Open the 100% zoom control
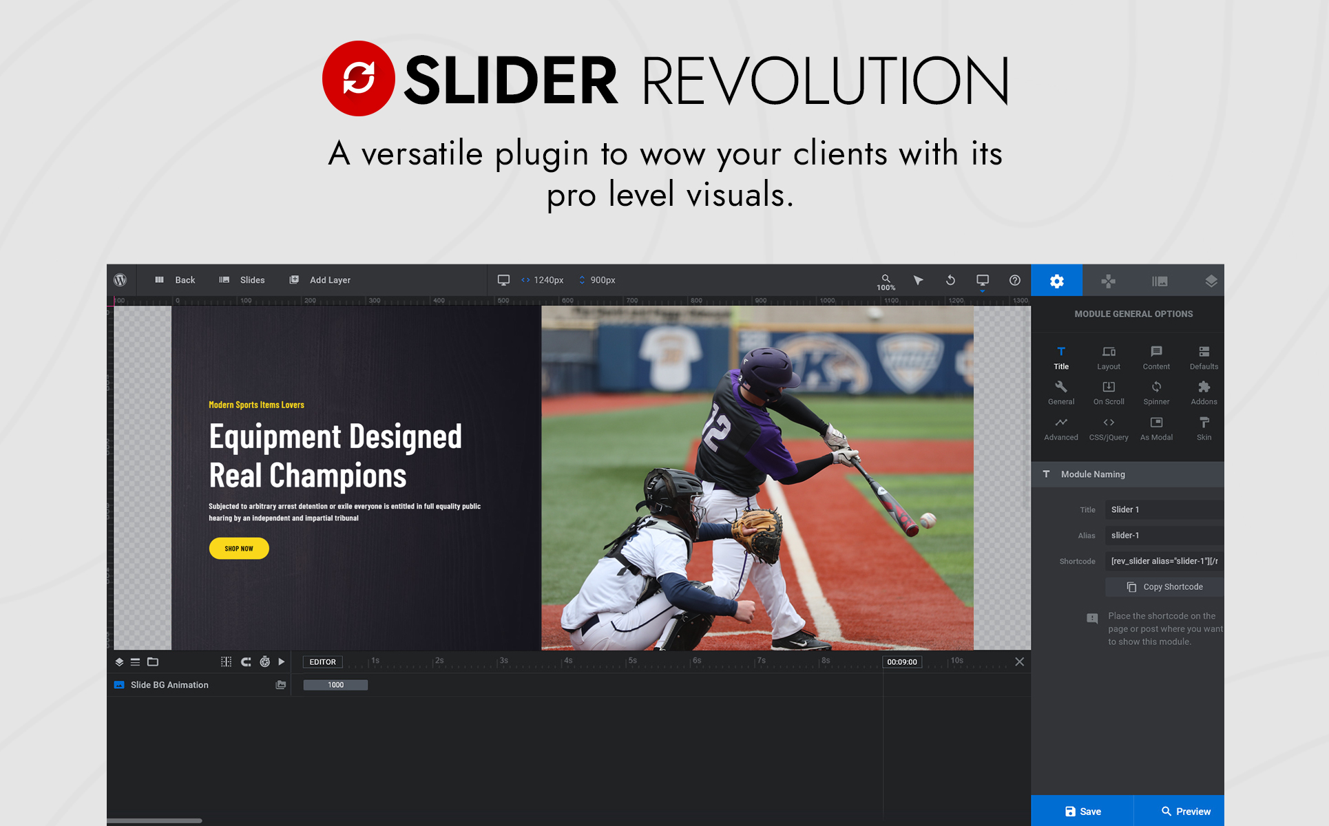The image size is (1329, 826). 886,282
